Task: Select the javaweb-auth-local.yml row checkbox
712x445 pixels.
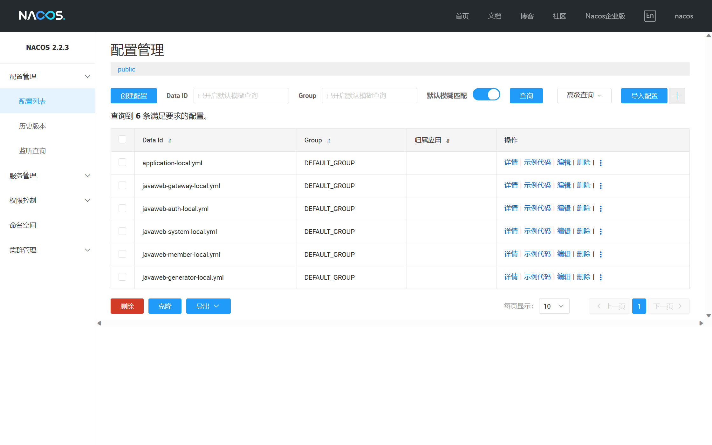Action: tap(122, 208)
